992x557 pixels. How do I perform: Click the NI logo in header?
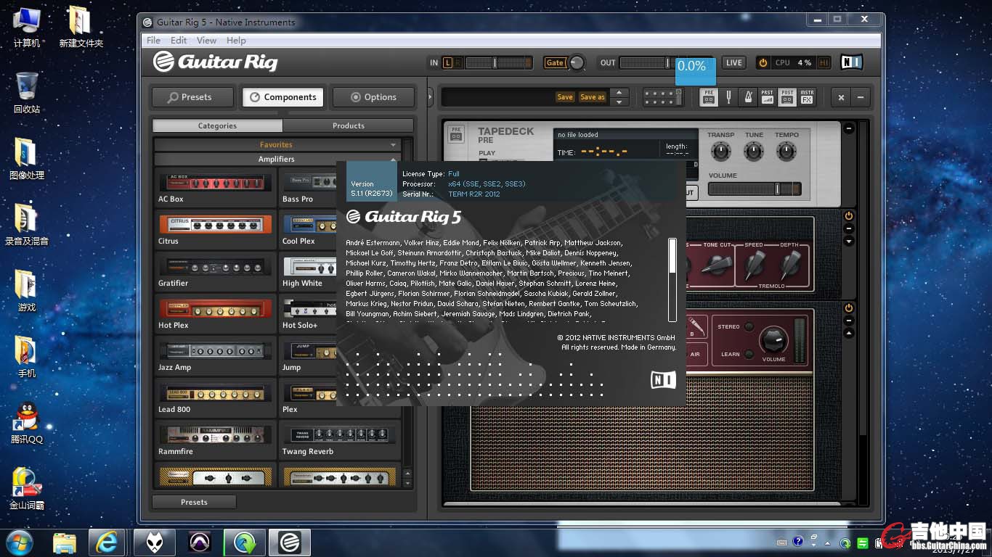851,62
